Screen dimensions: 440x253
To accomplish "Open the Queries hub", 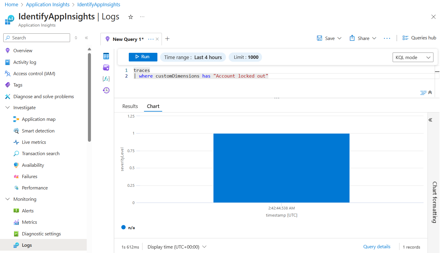I will (x=419, y=38).
